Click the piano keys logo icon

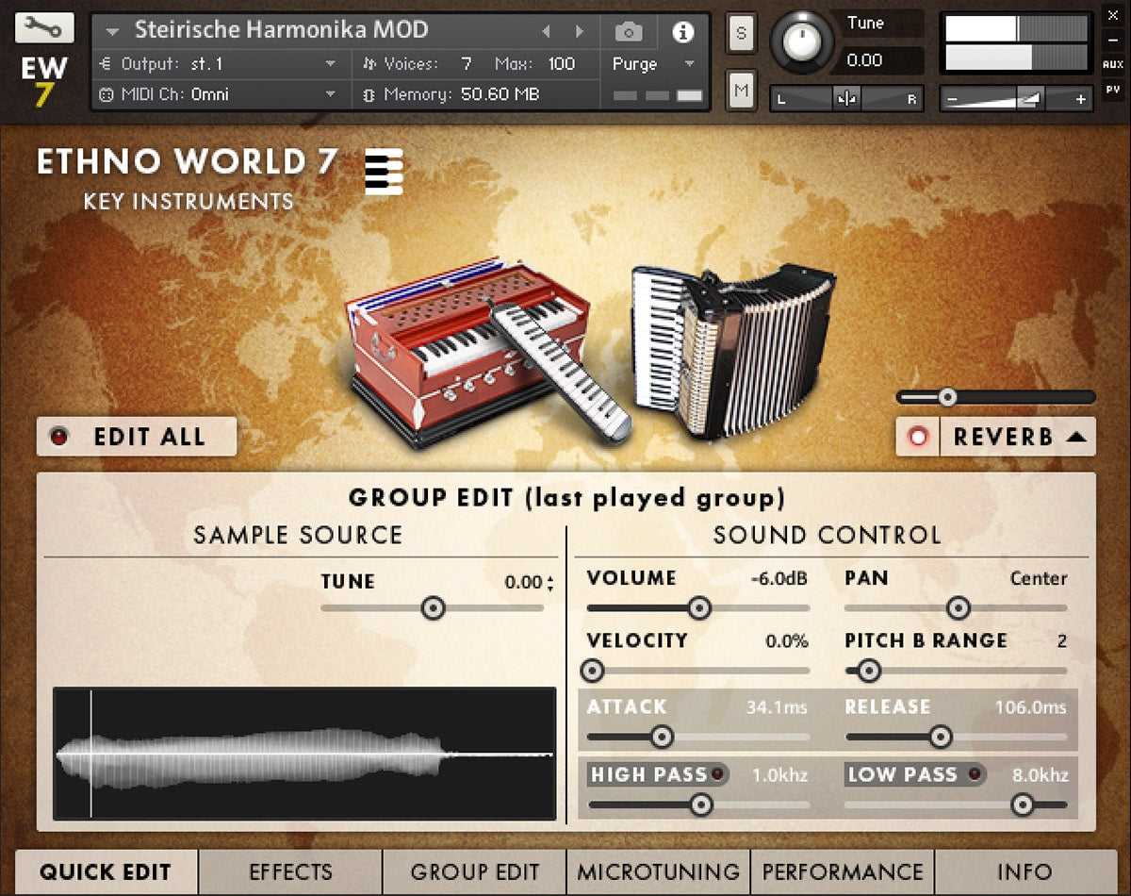pos(384,172)
